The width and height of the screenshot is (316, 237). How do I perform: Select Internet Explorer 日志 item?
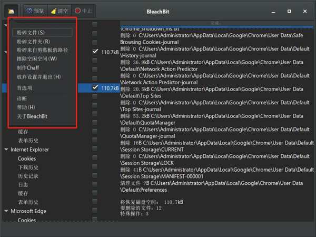point(23,185)
